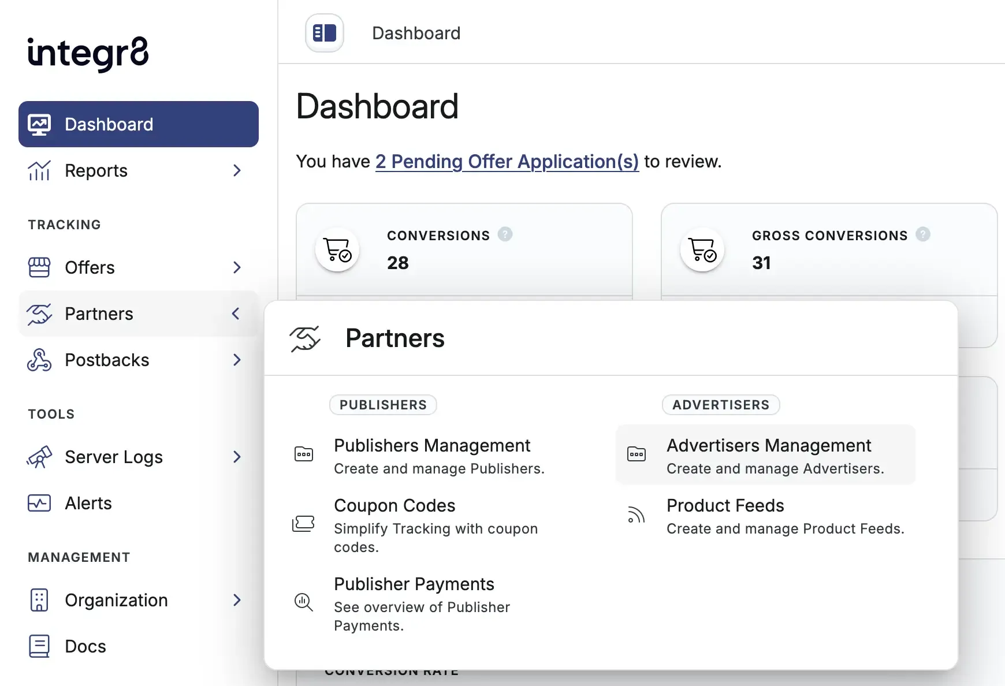
Task: Open Organization in the sidebar
Action: pyautogui.click(x=139, y=600)
